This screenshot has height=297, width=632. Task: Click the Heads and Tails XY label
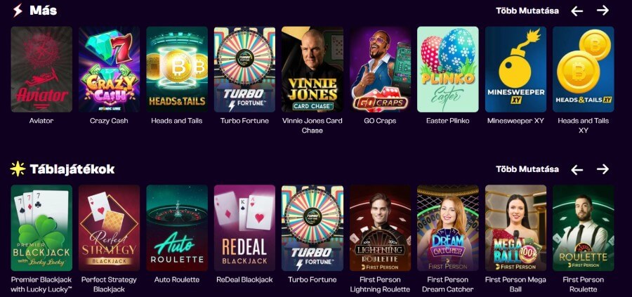(584, 125)
